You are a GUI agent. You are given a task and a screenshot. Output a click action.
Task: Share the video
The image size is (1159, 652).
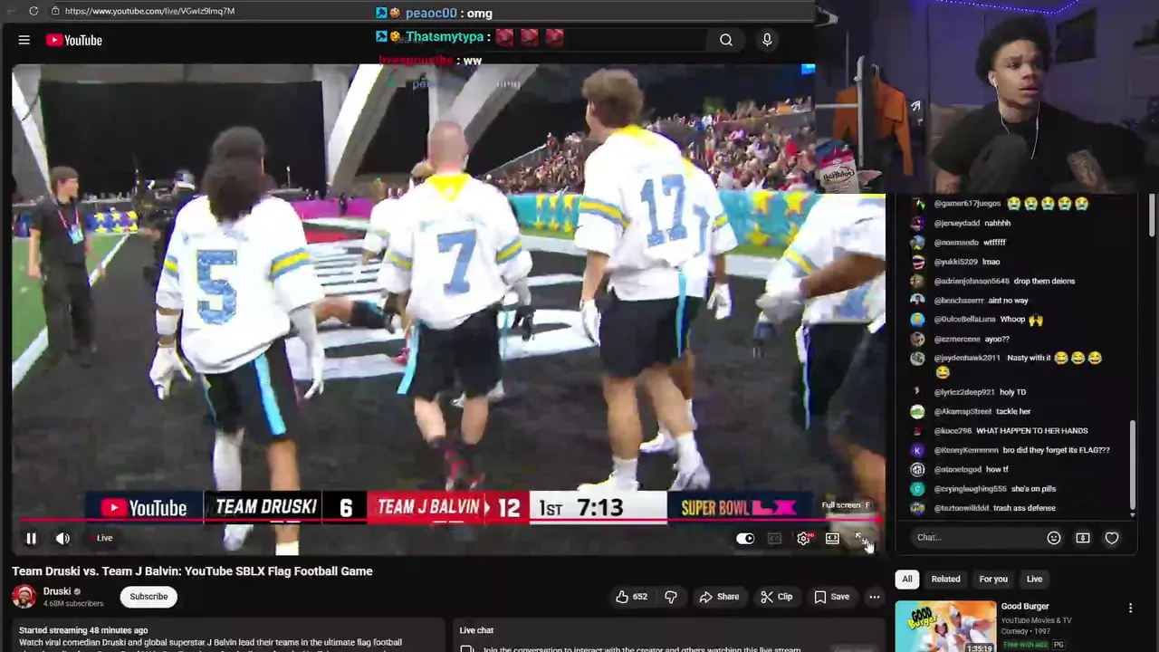(x=719, y=597)
